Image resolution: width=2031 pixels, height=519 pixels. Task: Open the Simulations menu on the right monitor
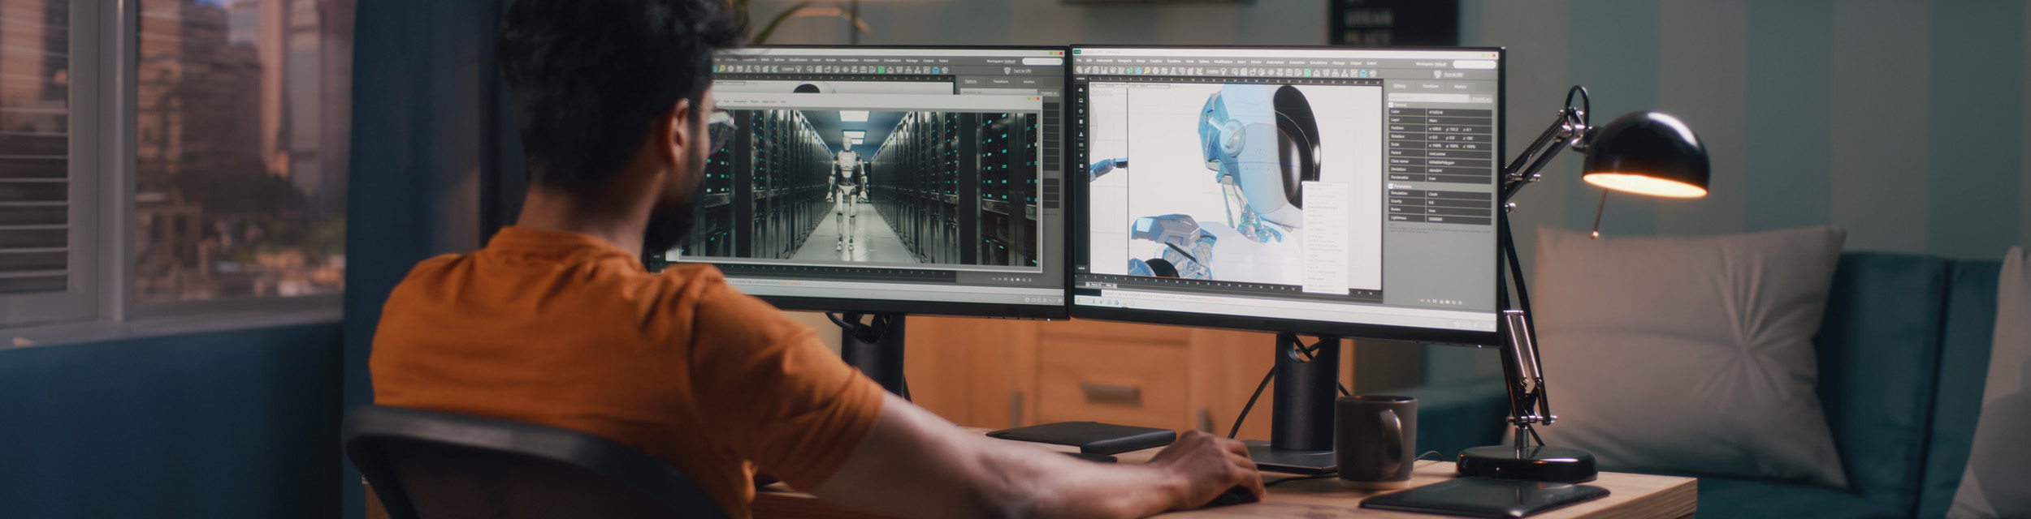1319,62
